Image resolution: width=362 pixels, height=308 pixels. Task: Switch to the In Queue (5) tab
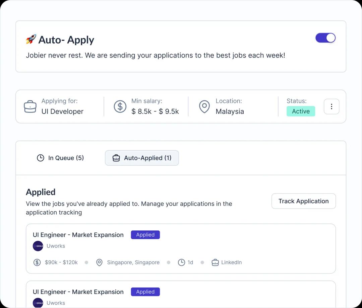point(60,158)
